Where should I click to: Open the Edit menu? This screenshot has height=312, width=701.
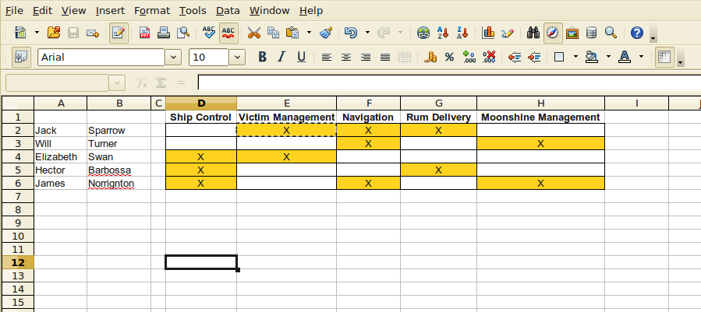click(42, 11)
